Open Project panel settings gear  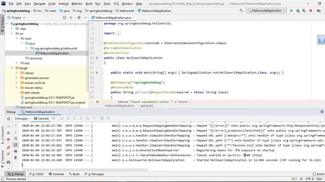point(79,18)
